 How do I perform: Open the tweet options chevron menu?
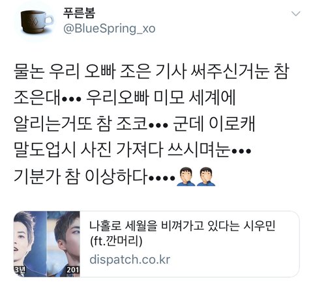296,14
